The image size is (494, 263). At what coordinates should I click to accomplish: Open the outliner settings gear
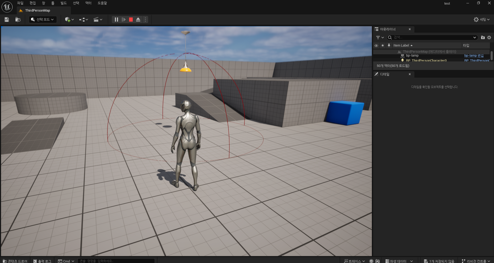(x=489, y=38)
